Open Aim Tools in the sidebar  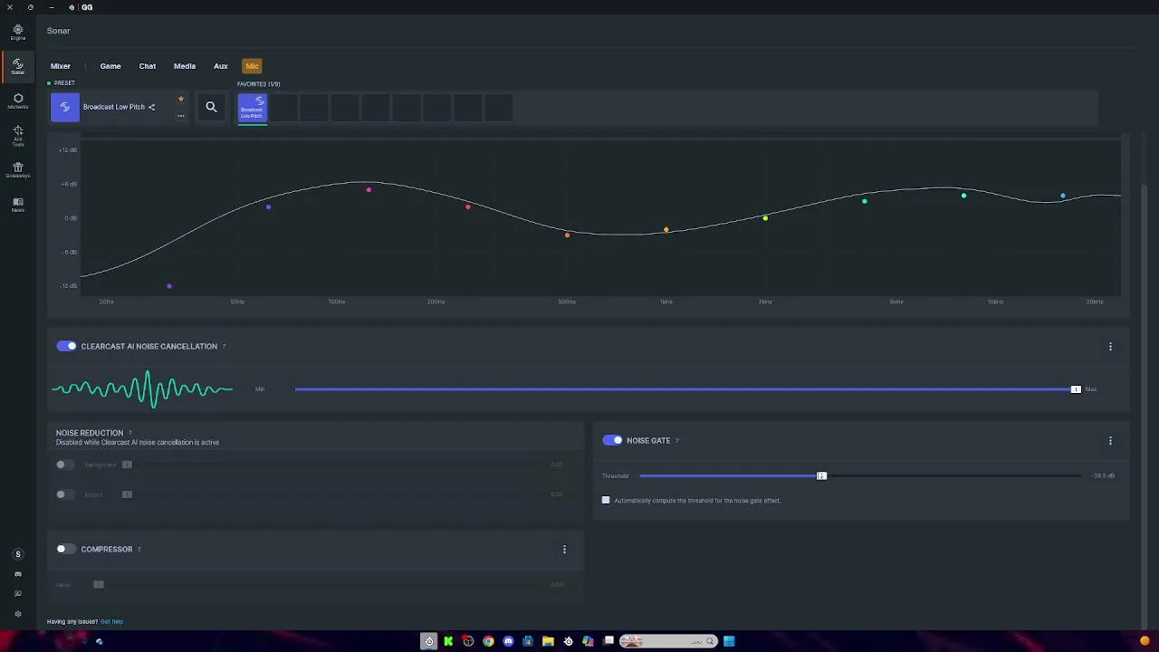[17, 136]
